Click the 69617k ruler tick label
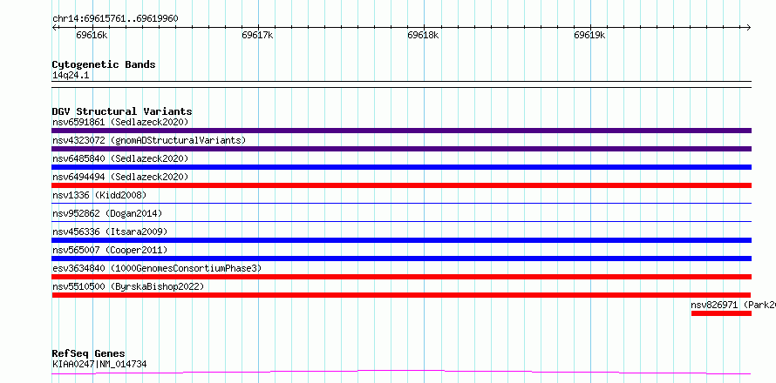Viewport: 776px width, 383px height. [258, 36]
